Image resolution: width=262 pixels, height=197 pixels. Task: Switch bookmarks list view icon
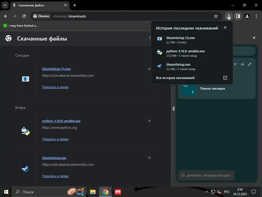(x=242, y=64)
